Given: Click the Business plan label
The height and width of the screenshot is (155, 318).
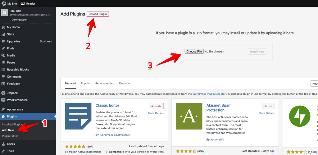Looking at the screenshot, I should [x=46, y=41].
